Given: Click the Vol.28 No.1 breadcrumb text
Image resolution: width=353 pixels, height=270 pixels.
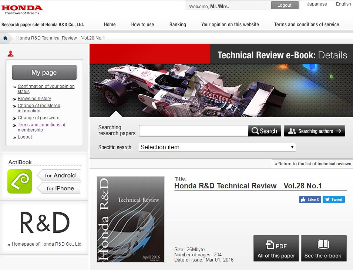Looking at the screenshot, I should pyautogui.click(x=93, y=38).
